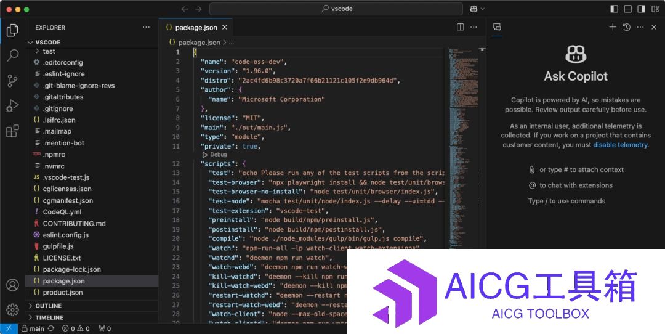Toggle the primary side bar layout

tap(614, 9)
